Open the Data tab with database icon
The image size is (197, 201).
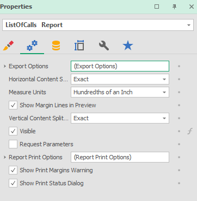click(56, 46)
